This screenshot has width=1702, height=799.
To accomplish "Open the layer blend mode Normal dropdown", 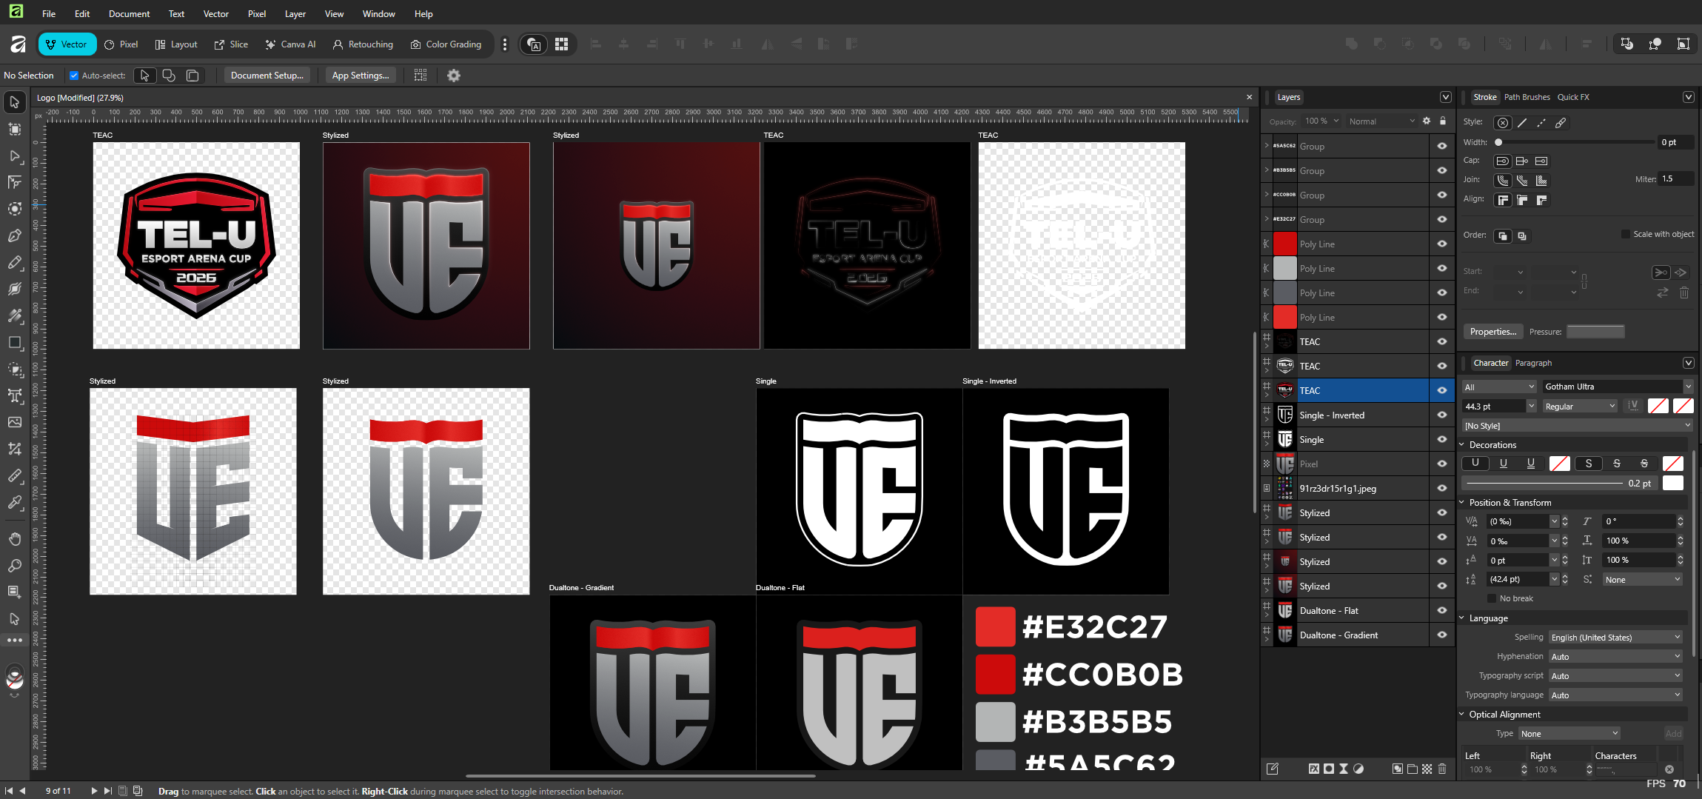I will 1381,121.
